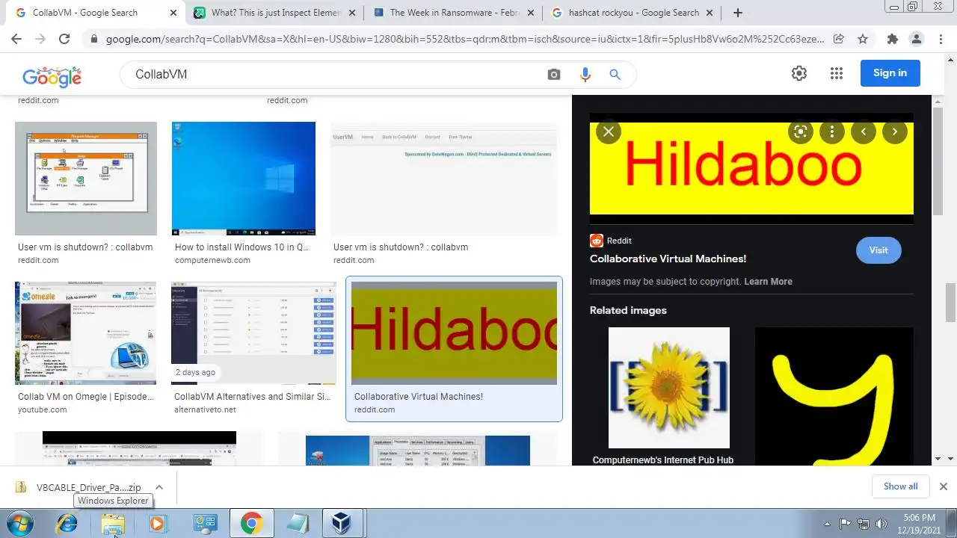
Task: Go back with the browser back arrow
Action: click(x=16, y=39)
